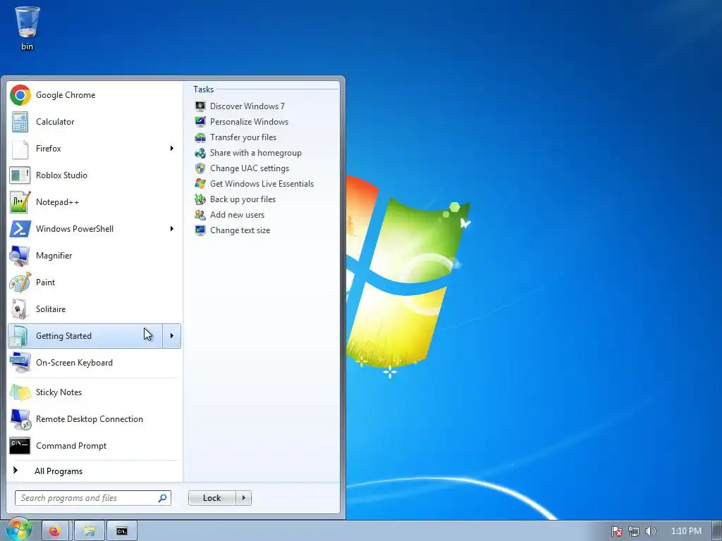
Task: Open the shutdown options arrow beside Lock
Action: 243,498
